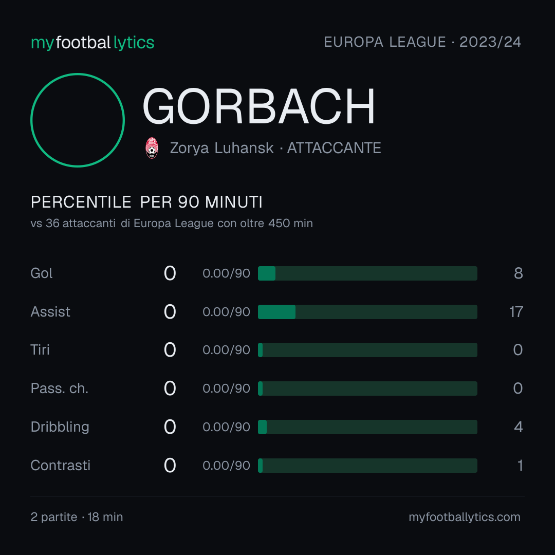Click the Zorya Luhansk club crest icon

pyautogui.click(x=152, y=148)
